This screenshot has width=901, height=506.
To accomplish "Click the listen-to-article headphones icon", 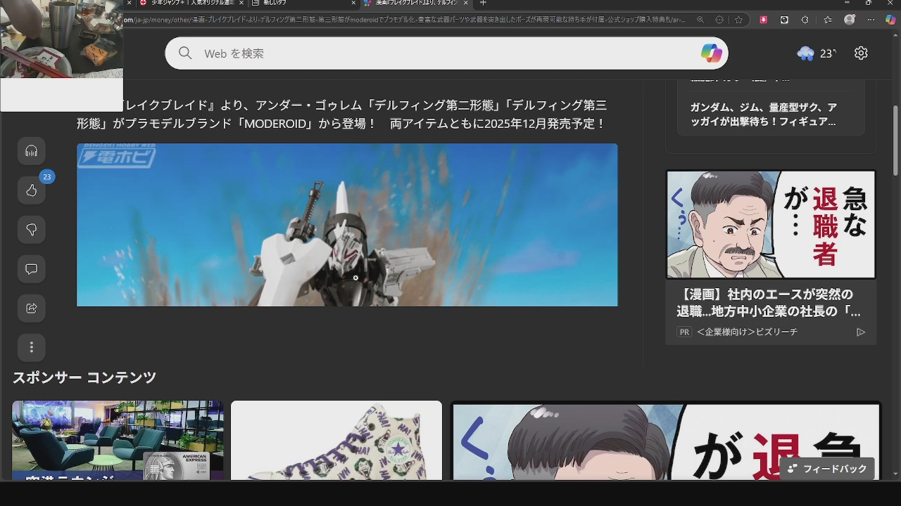I will [x=32, y=151].
